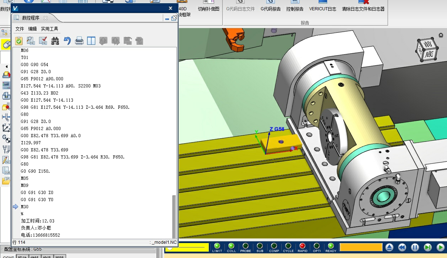Toggle the READY status light
447x258 pixels.
331,246
